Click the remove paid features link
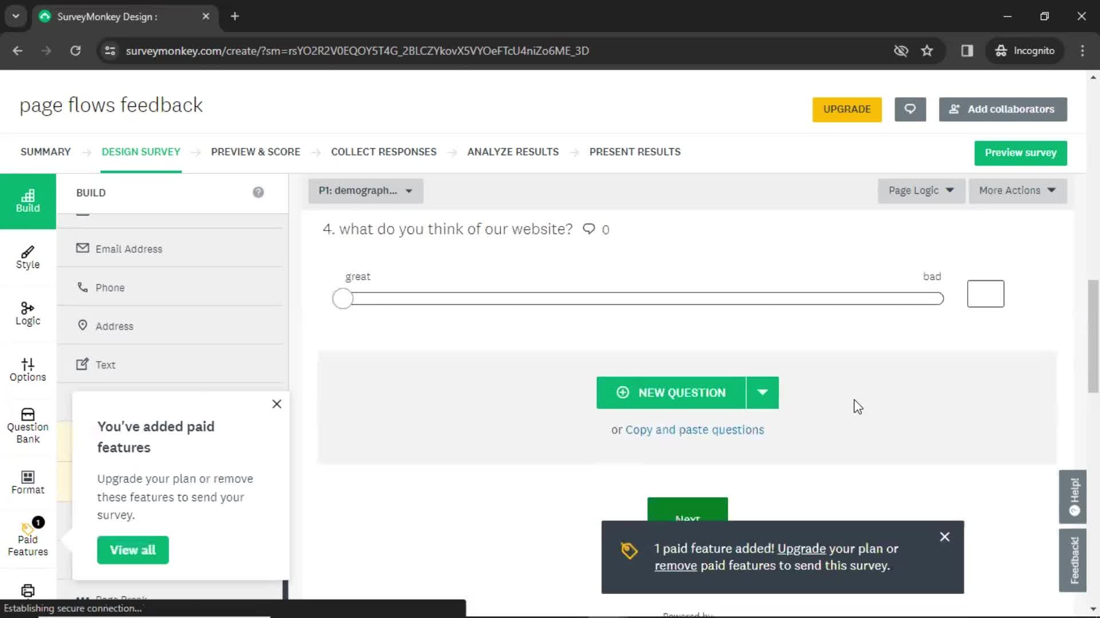The image size is (1100, 618). [x=676, y=565]
